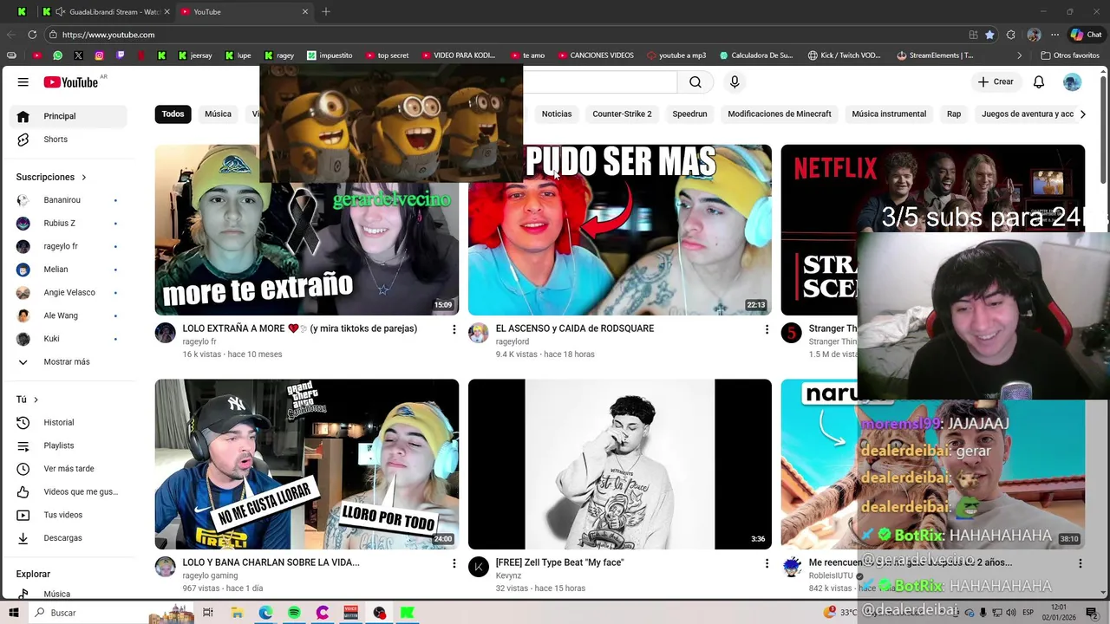Open the Kuki subscription
The height and width of the screenshot is (624, 1110).
69,339
